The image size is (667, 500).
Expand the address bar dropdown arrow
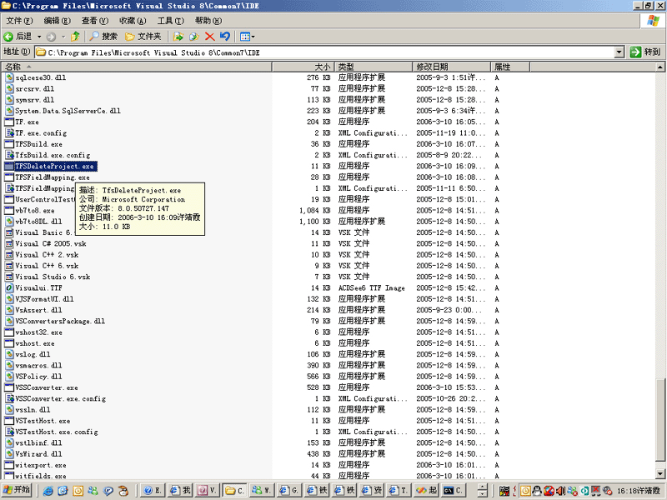pyautogui.click(x=619, y=52)
